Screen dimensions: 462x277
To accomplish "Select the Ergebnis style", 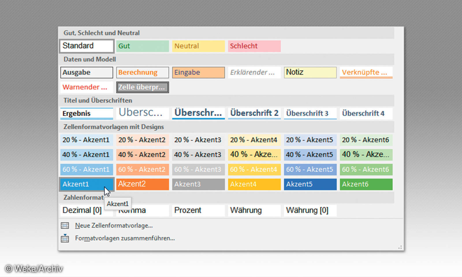I will click(86, 113).
